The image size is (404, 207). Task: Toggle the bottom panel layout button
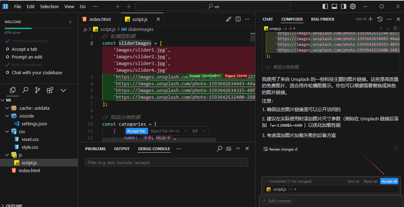pyautogui.click(x=334, y=6)
